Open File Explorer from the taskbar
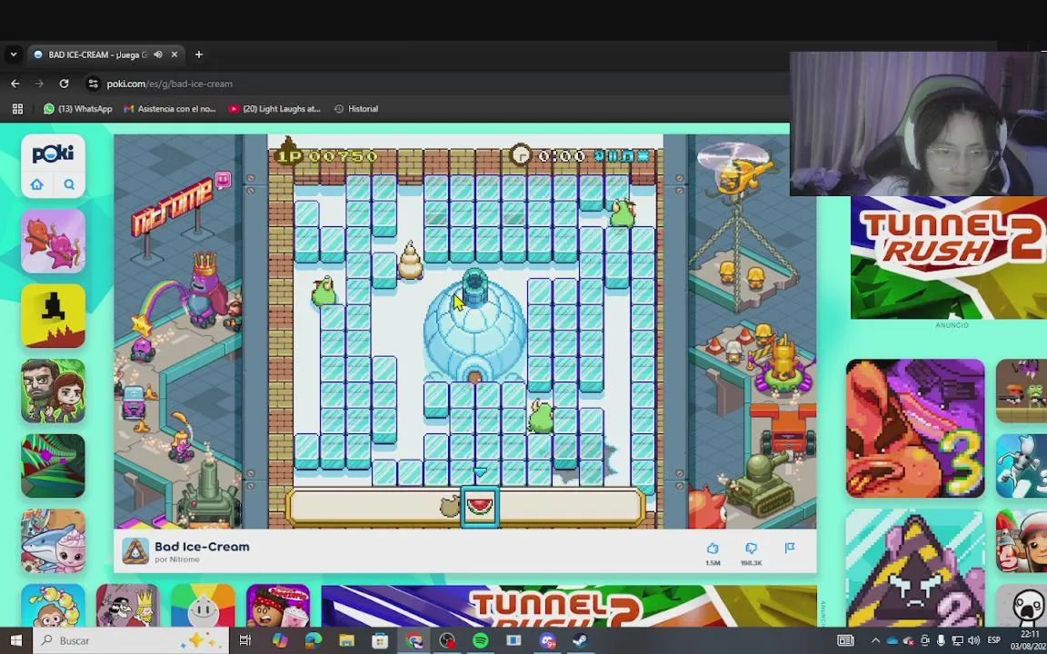This screenshot has height=654, width=1047. click(x=346, y=640)
